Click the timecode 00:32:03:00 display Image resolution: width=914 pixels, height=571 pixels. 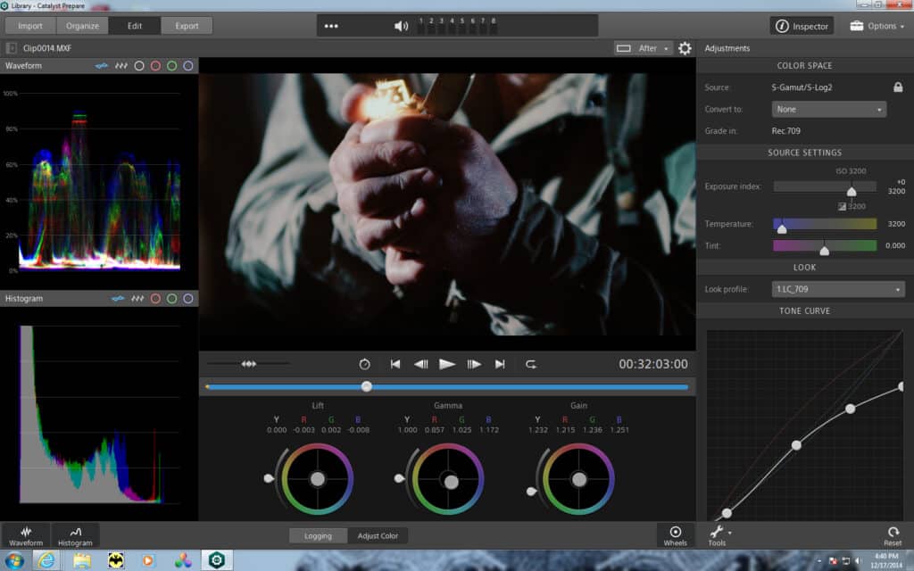tap(652, 364)
